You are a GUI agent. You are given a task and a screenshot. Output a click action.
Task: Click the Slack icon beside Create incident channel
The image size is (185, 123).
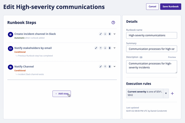(10, 34)
